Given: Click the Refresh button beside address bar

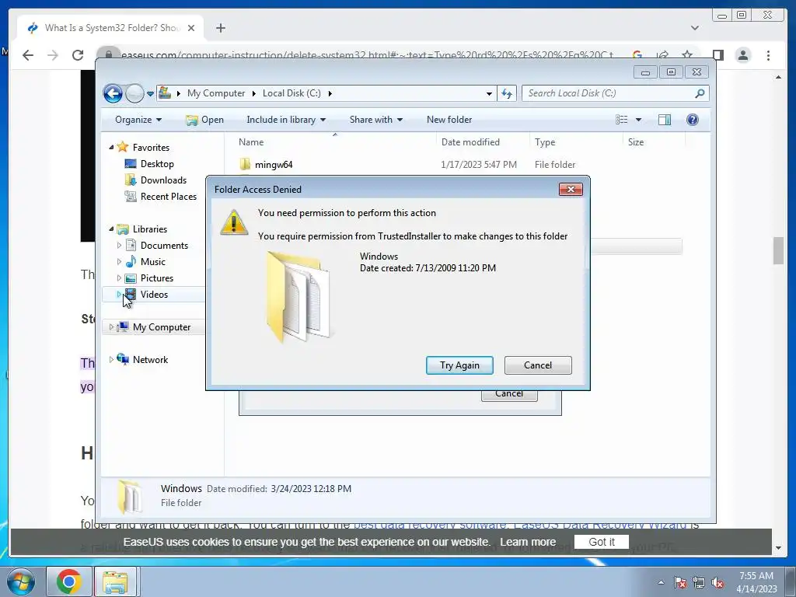Looking at the screenshot, I should tap(507, 93).
